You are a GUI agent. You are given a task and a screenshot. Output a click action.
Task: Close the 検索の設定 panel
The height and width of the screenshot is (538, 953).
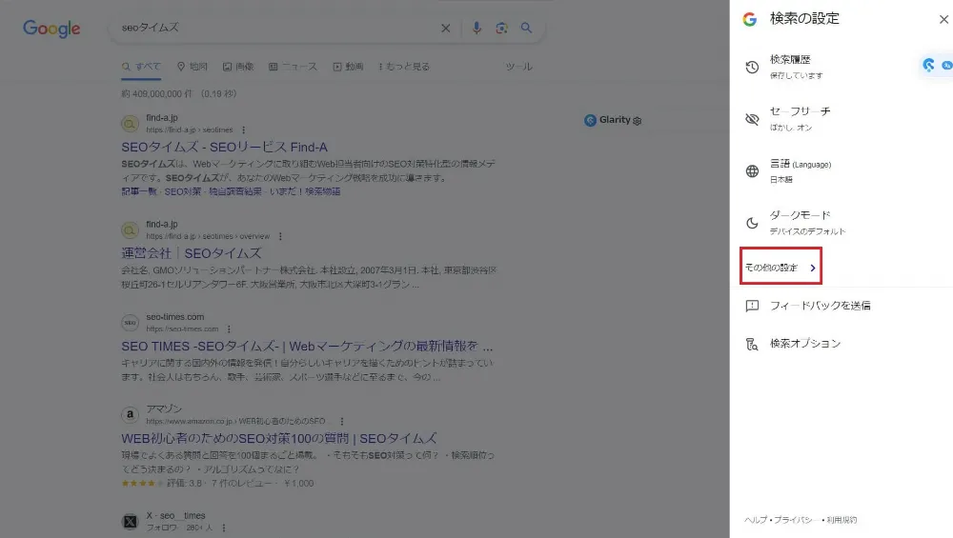(x=943, y=19)
